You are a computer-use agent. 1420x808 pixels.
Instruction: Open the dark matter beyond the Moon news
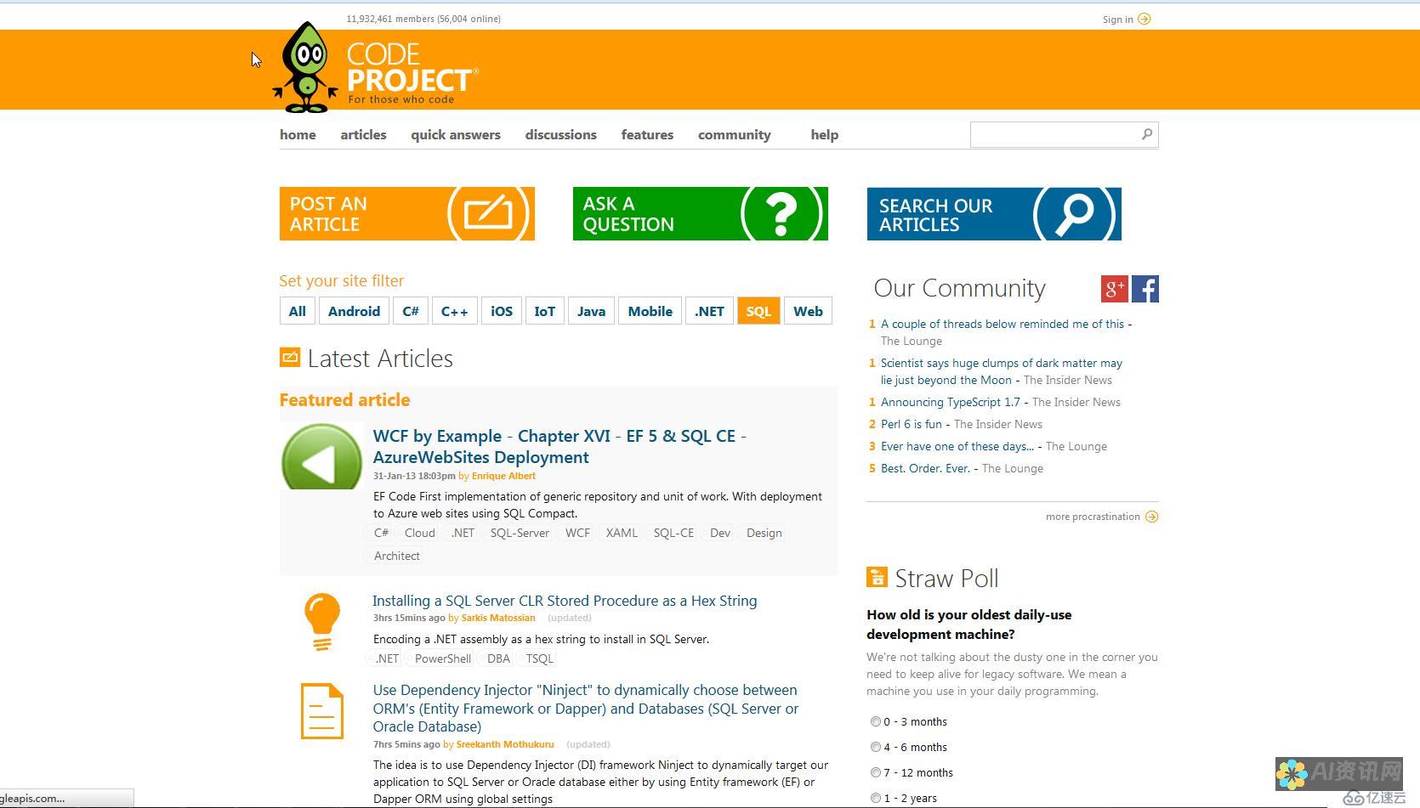tap(1002, 371)
